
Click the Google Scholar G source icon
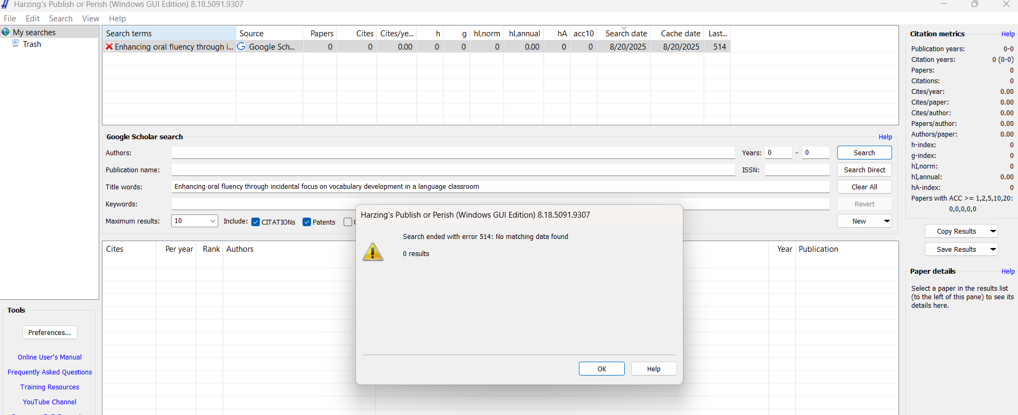(x=241, y=46)
